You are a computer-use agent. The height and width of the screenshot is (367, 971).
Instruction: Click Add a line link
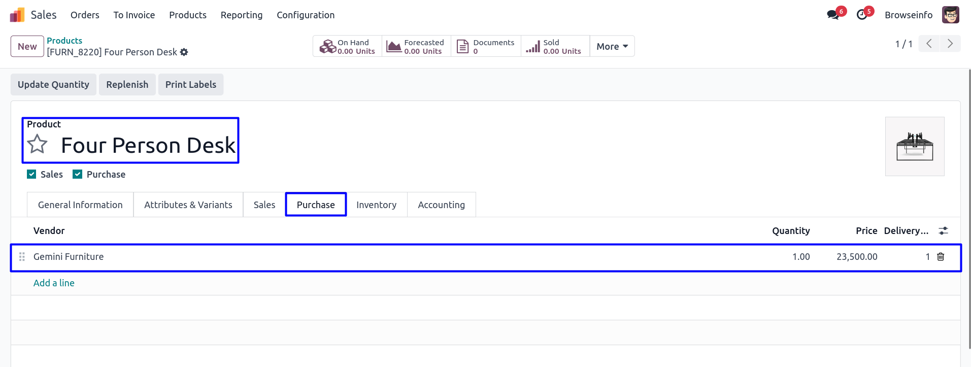click(54, 283)
